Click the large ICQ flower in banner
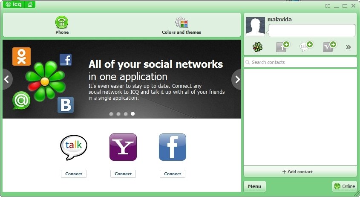The width and height of the screenshot is (360, 197). pos(46,81)
